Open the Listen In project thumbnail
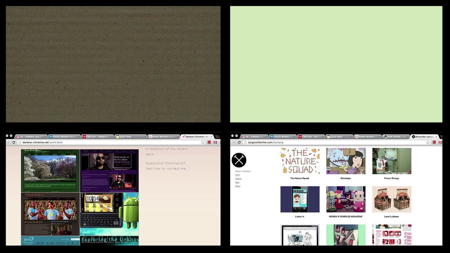The height and width of the screenshot is (253, 450). point(300,199)
